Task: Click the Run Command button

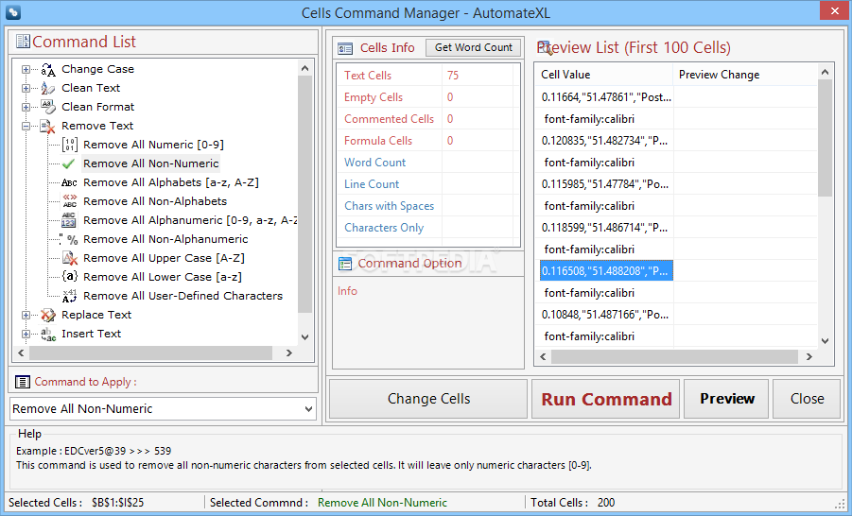Action: (x=606, y=399)
